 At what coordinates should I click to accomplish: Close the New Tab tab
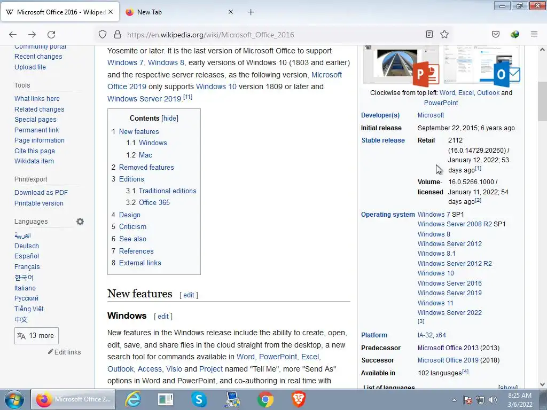(x=231, y=12)
